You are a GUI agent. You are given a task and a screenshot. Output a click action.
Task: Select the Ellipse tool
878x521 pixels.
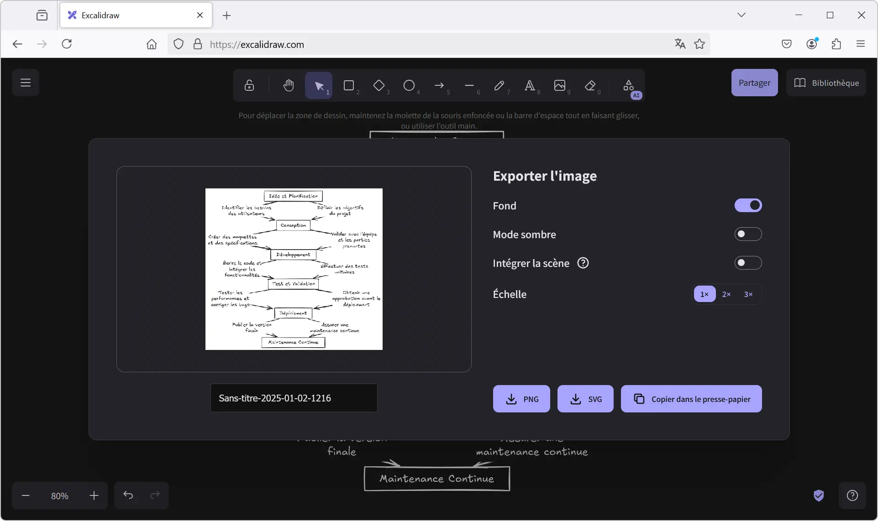click(x=409, y=85)
